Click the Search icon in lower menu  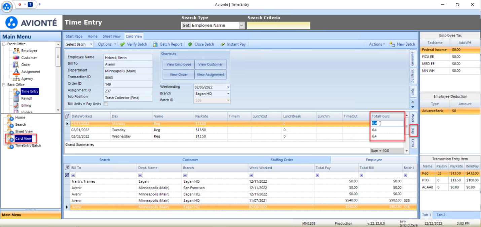[x=10, y=125]
